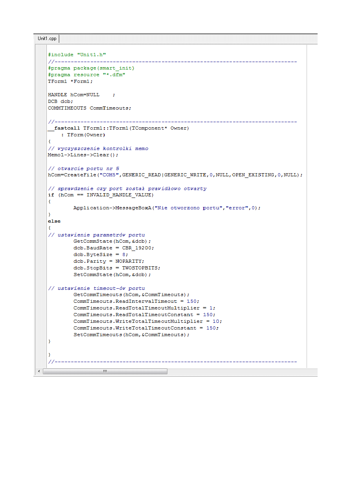Click the else keyword

tap(54, 221)
